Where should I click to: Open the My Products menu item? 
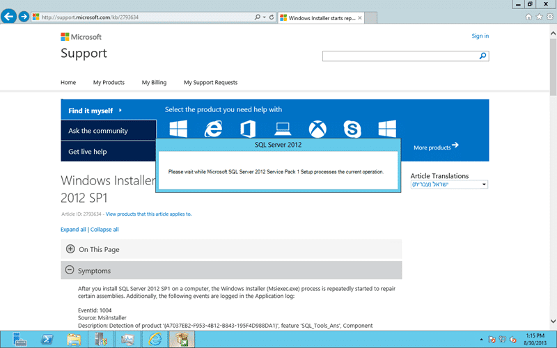click(x=109, y=82)
